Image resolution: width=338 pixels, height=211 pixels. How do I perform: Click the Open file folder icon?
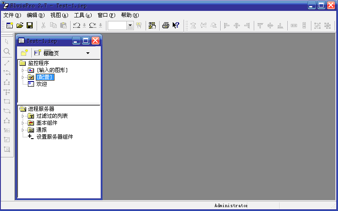20,26
